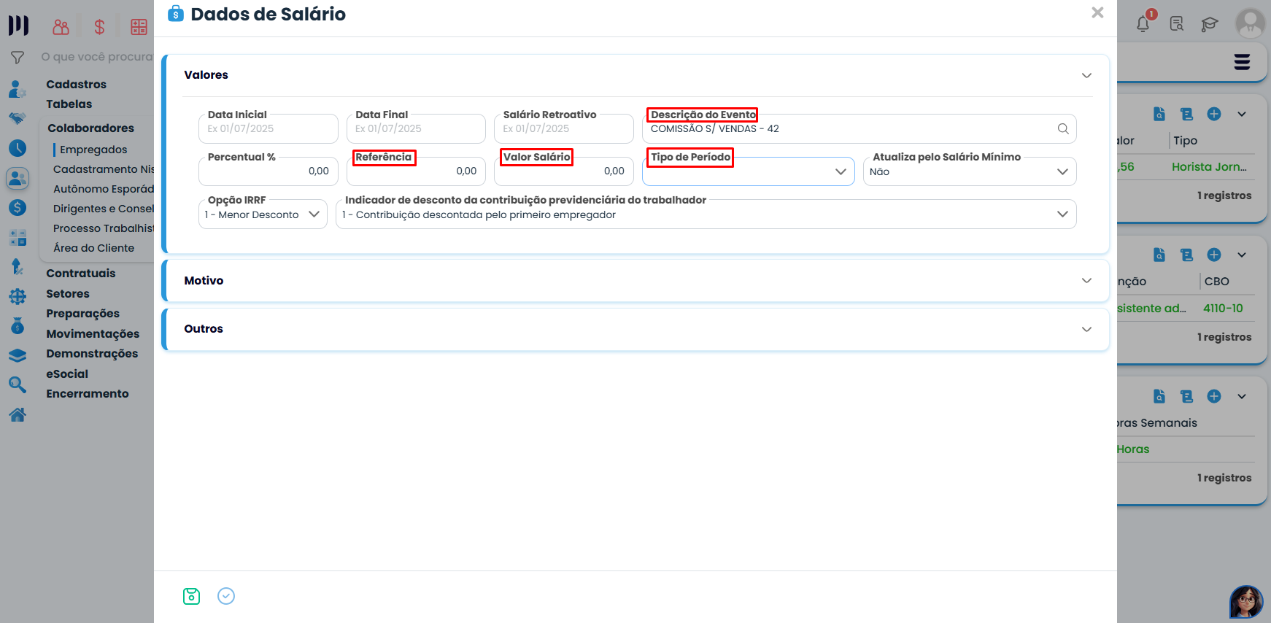This screenshot has width=1271, height=623.
Task: Expand the Outros section
Action: 1086,329
